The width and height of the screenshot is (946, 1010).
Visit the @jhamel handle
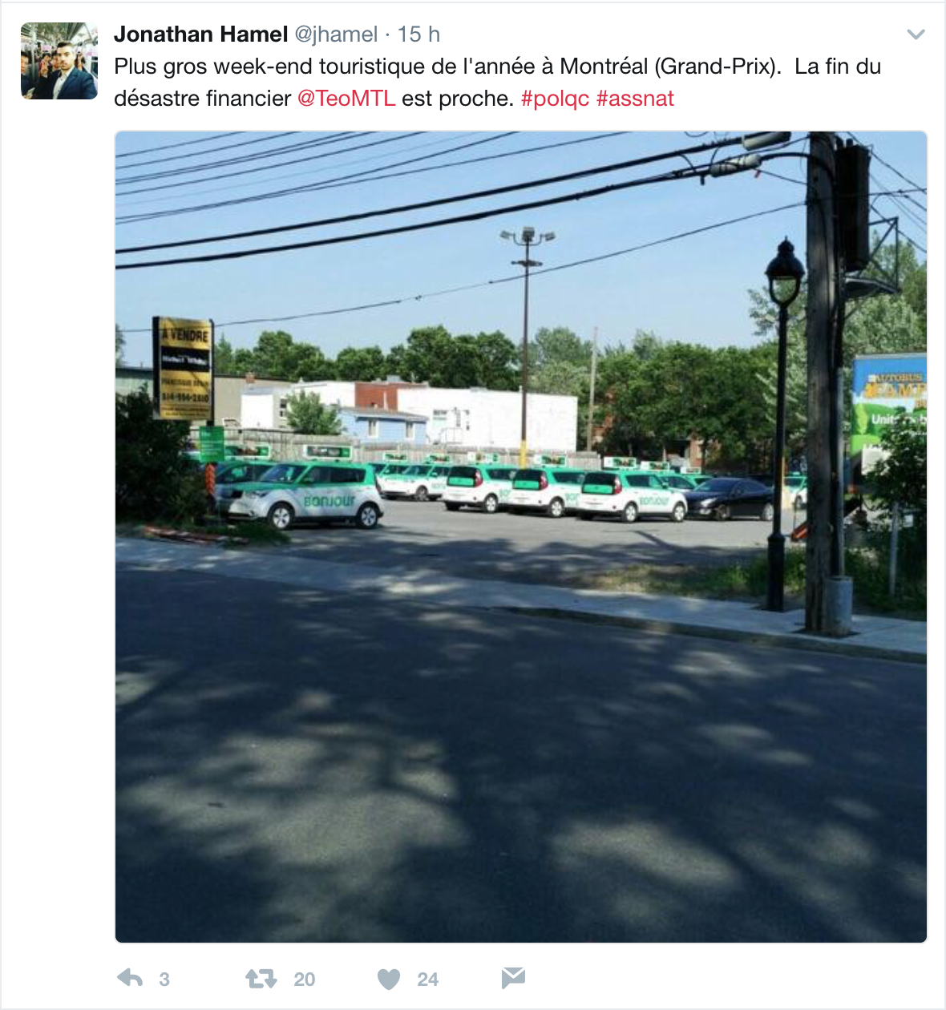(337, 34)
